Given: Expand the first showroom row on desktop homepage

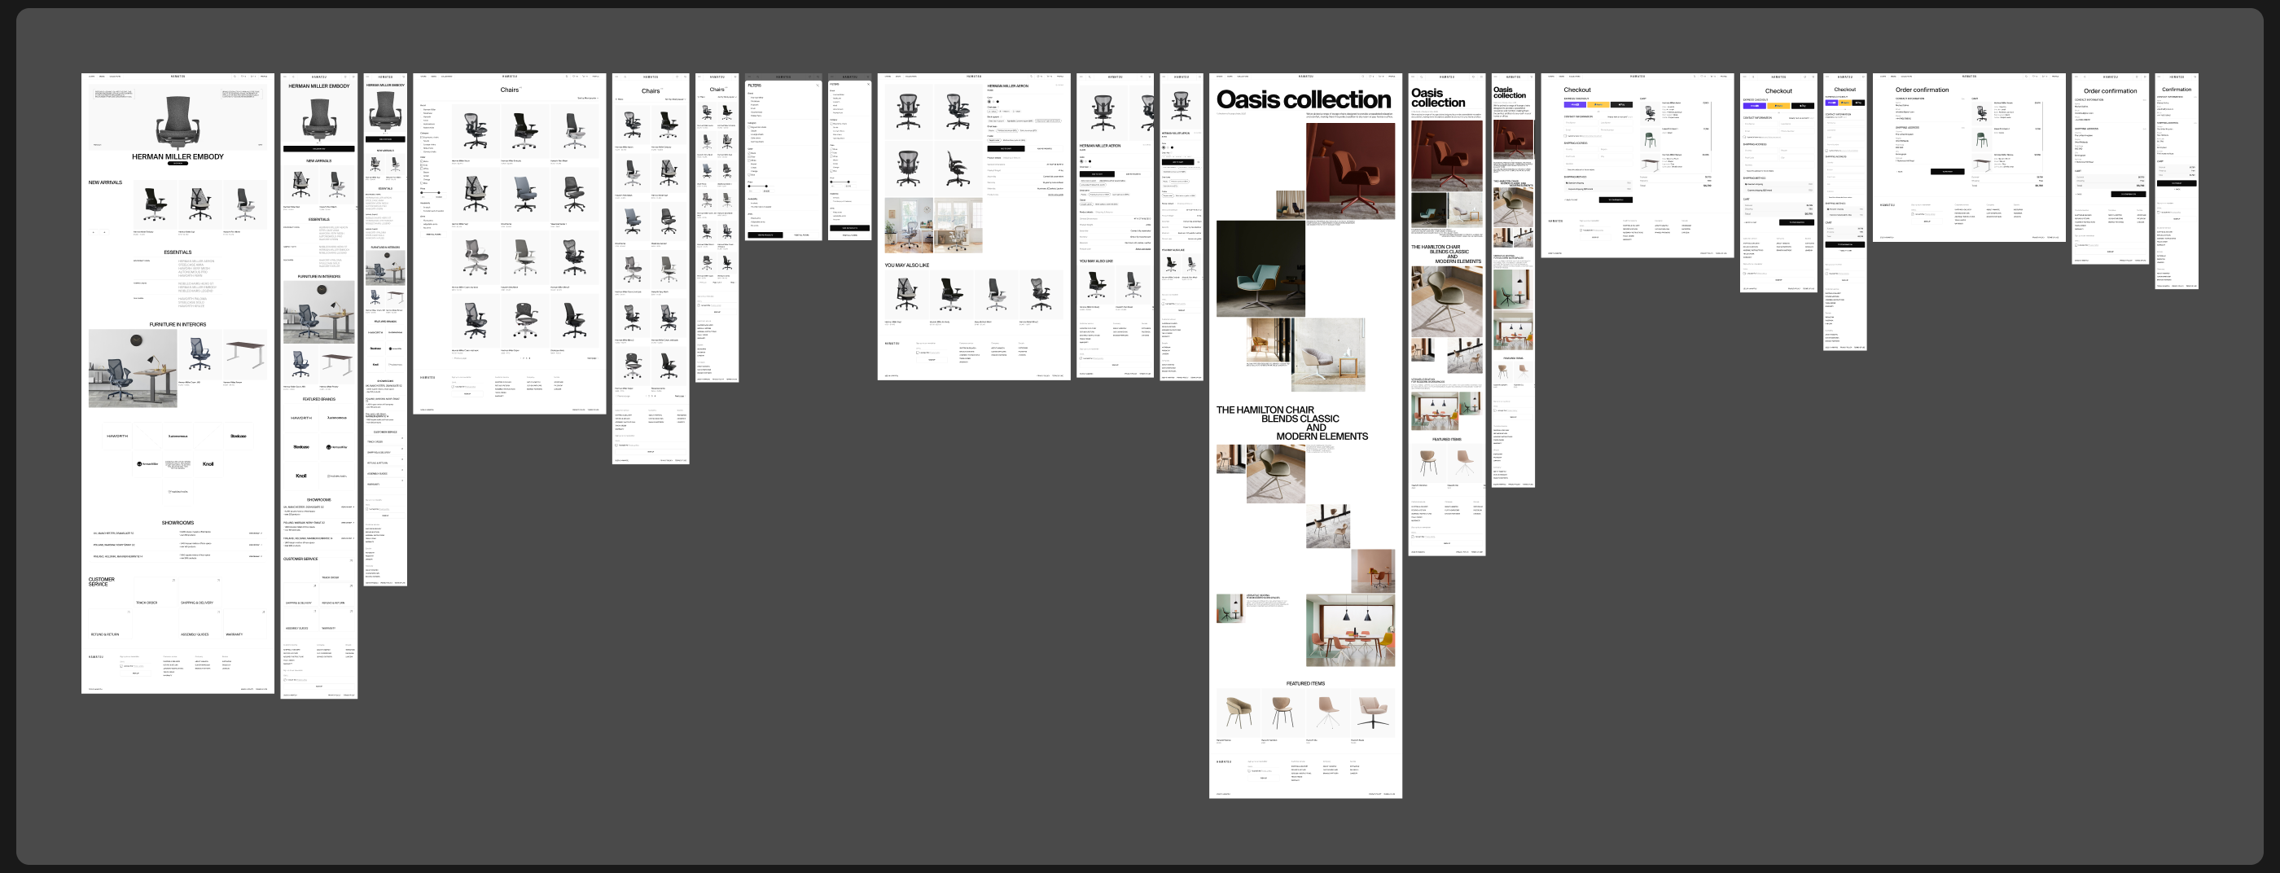Looking at the screenshot, I should pyautogui.click(x=255, y=533).
